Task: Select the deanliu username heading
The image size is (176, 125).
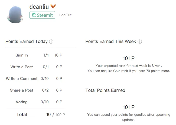Action: 39,7
